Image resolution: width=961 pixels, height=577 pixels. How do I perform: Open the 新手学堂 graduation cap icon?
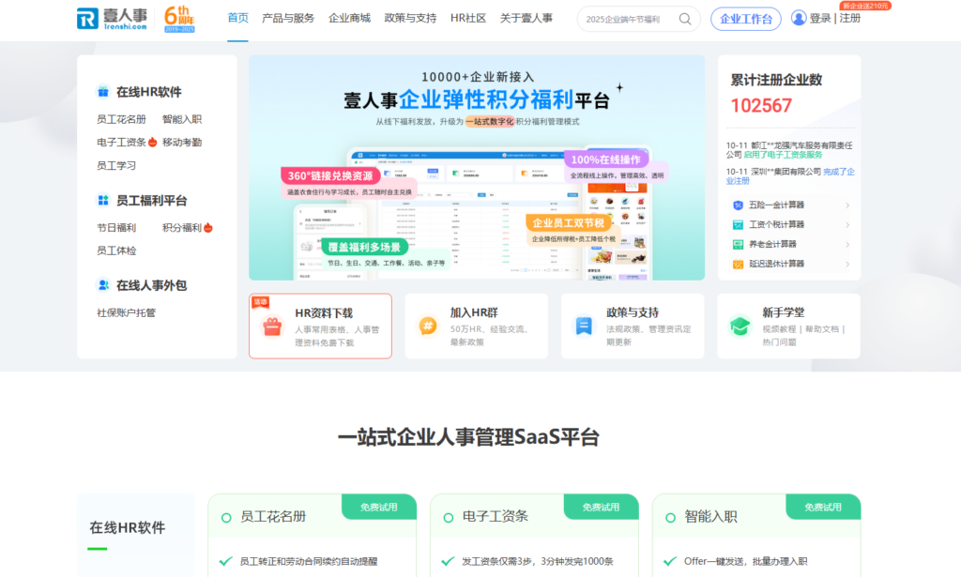(x=738, y=326)
